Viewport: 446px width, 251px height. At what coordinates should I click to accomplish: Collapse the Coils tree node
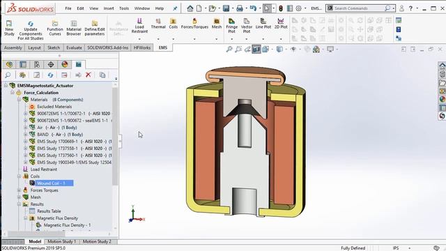tap(19, 176)
